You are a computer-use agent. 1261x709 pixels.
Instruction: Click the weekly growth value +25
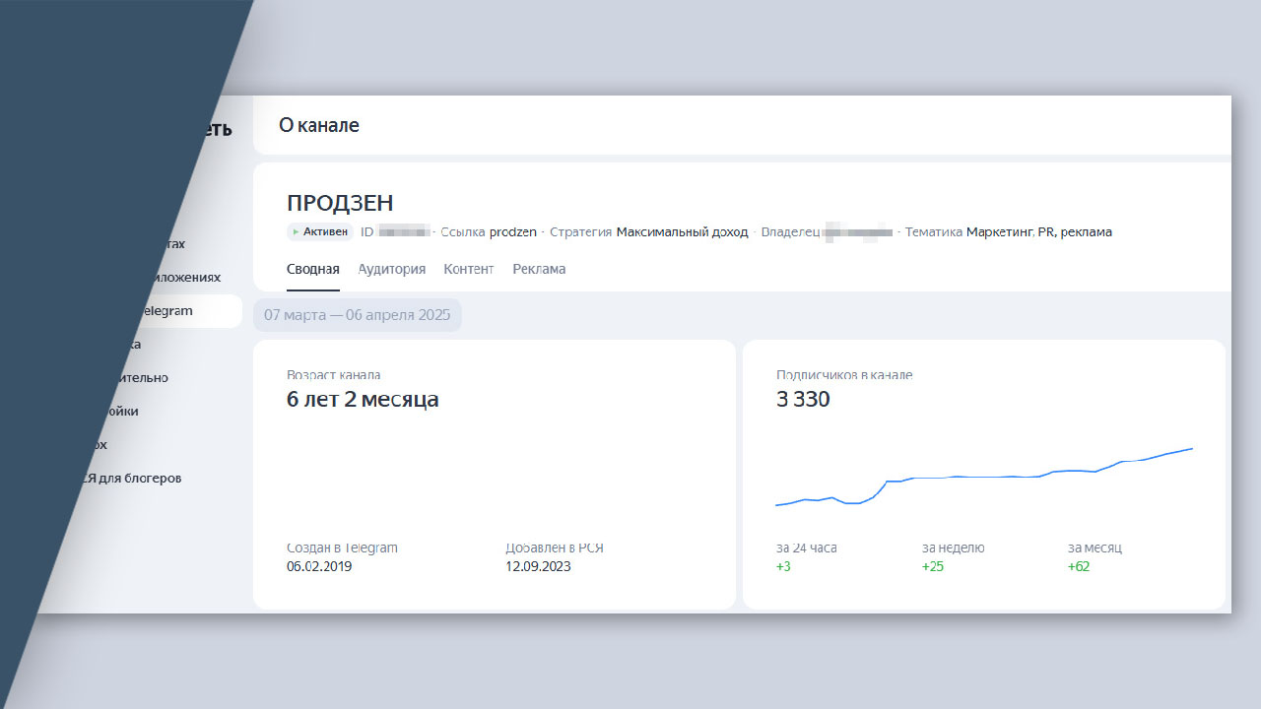coord(933,566)
